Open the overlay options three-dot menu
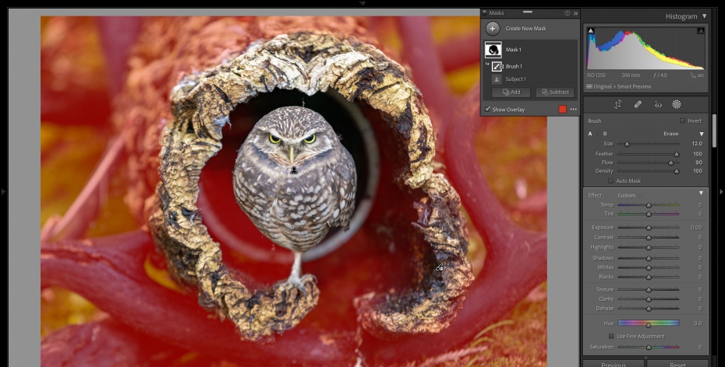The image size is (725, 367). 573,110
